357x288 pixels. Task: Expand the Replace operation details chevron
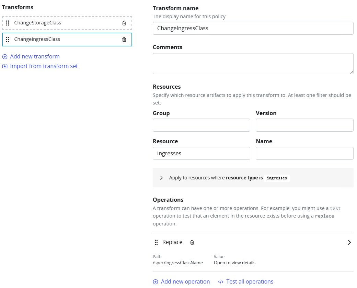(x=349, y=242)
